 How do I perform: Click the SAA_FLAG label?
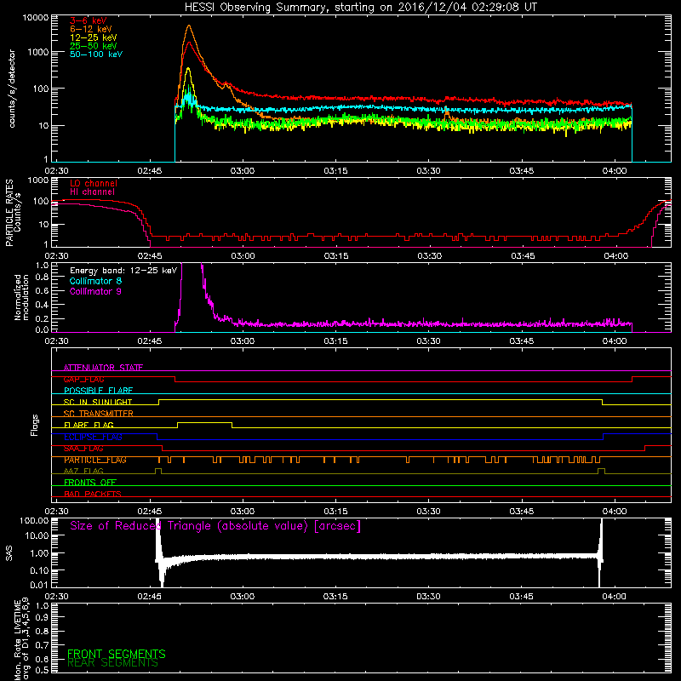pyautogui.click(x=83, y=449)
